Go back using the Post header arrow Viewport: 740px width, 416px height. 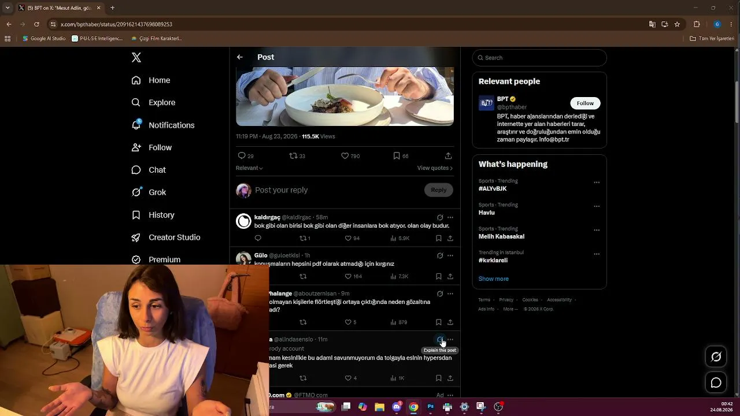[240, 57]
